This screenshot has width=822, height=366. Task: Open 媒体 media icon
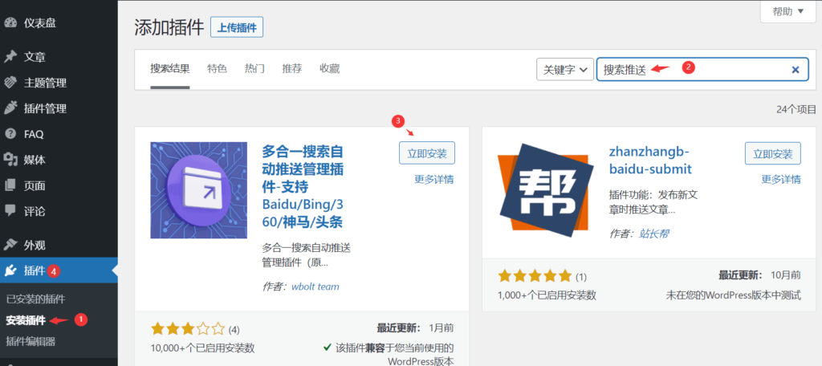click(x=10, y=160)
